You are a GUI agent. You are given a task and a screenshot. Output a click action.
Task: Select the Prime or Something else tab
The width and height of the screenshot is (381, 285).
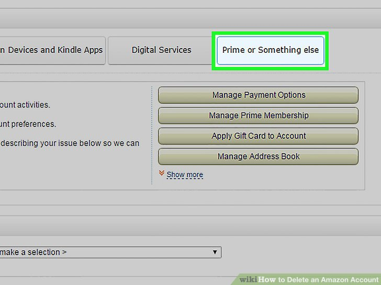point(270,50)
